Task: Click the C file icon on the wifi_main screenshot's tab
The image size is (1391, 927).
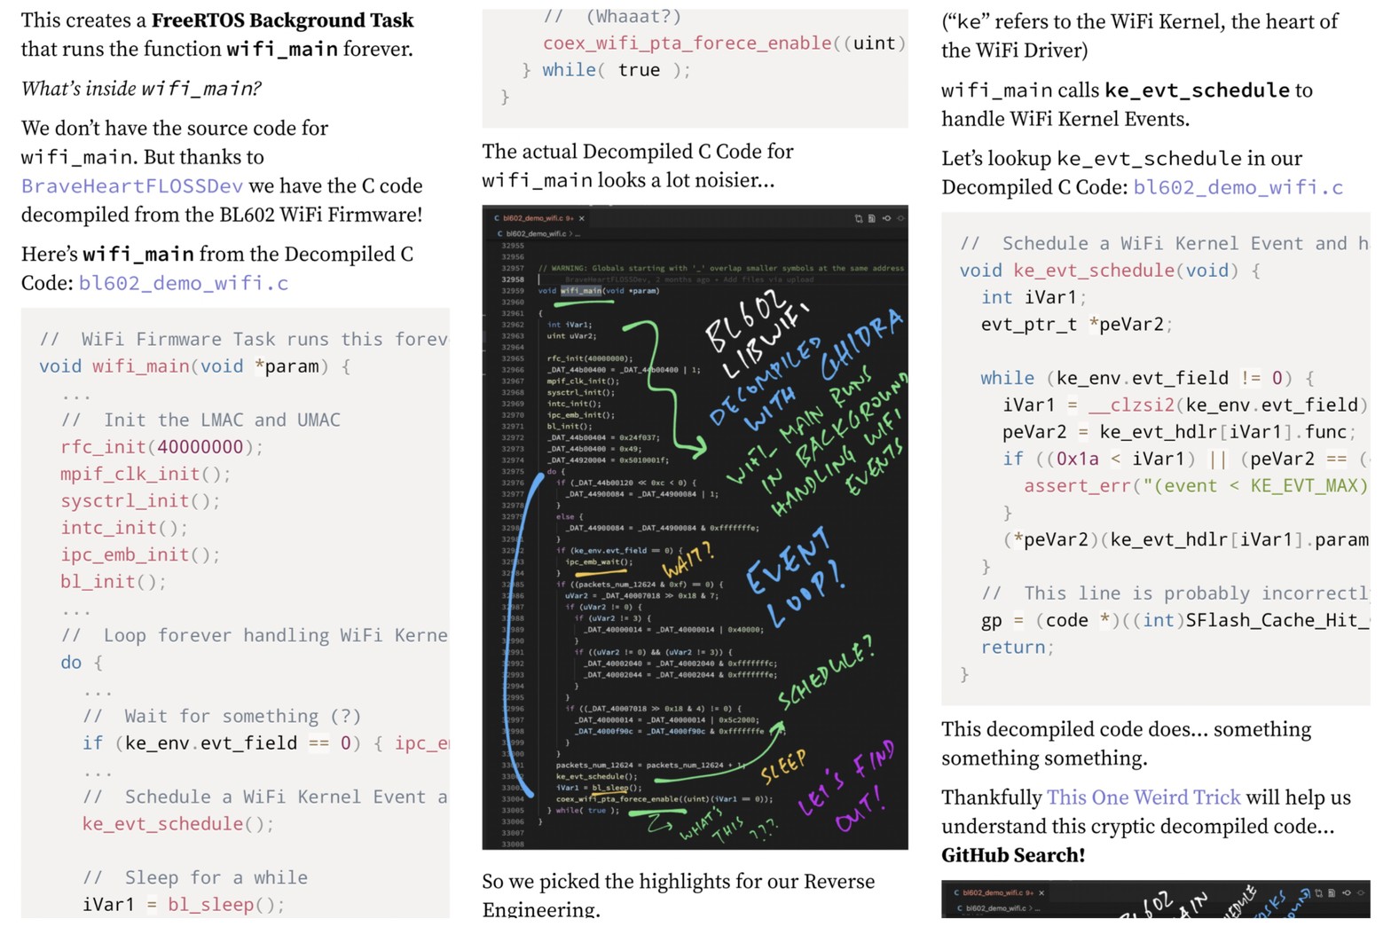Action: tap(497, 218)
